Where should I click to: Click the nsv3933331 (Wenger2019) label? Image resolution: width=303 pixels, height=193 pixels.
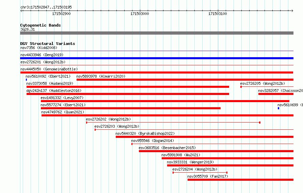(x=190, y=162)
